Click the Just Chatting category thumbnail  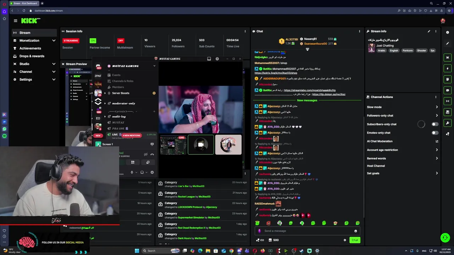(x=371, y=48)
